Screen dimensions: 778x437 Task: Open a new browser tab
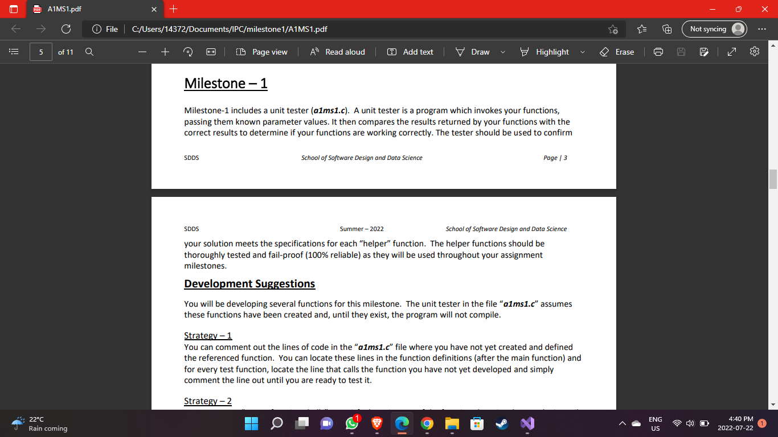(x=174, y=9)
